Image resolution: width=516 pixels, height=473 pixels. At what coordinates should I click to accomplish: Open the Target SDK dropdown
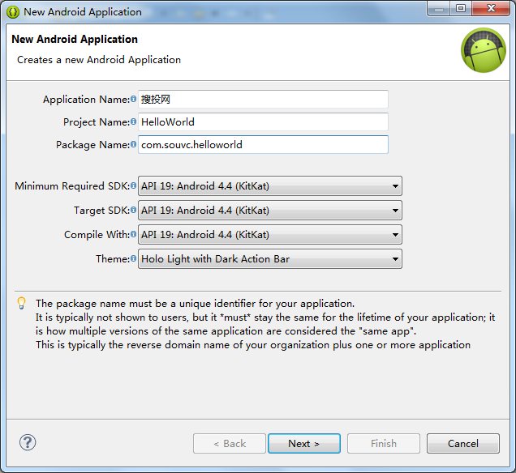270,211
